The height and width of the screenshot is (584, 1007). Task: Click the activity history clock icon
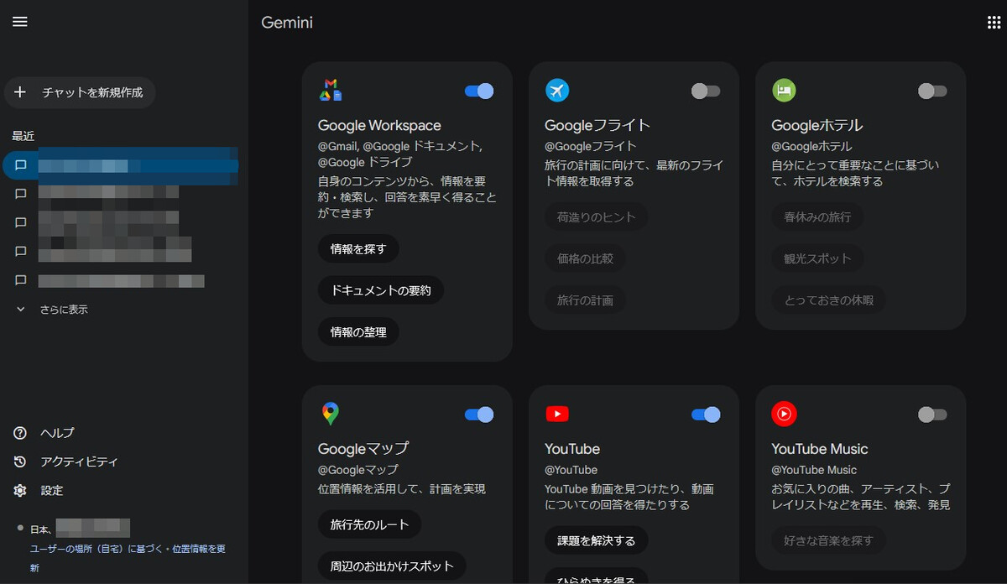(x=21, y=461)
